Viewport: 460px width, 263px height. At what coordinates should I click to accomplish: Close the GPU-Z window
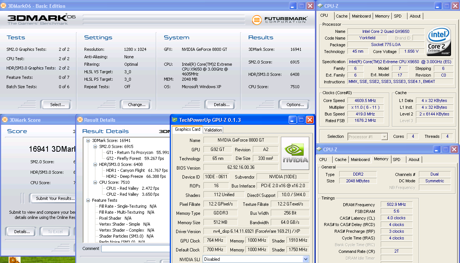(310, 120)
